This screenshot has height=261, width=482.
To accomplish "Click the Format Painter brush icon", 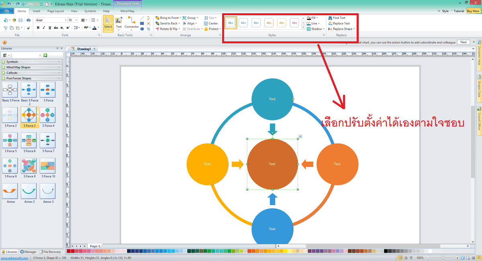I will (x=29, y=28).
